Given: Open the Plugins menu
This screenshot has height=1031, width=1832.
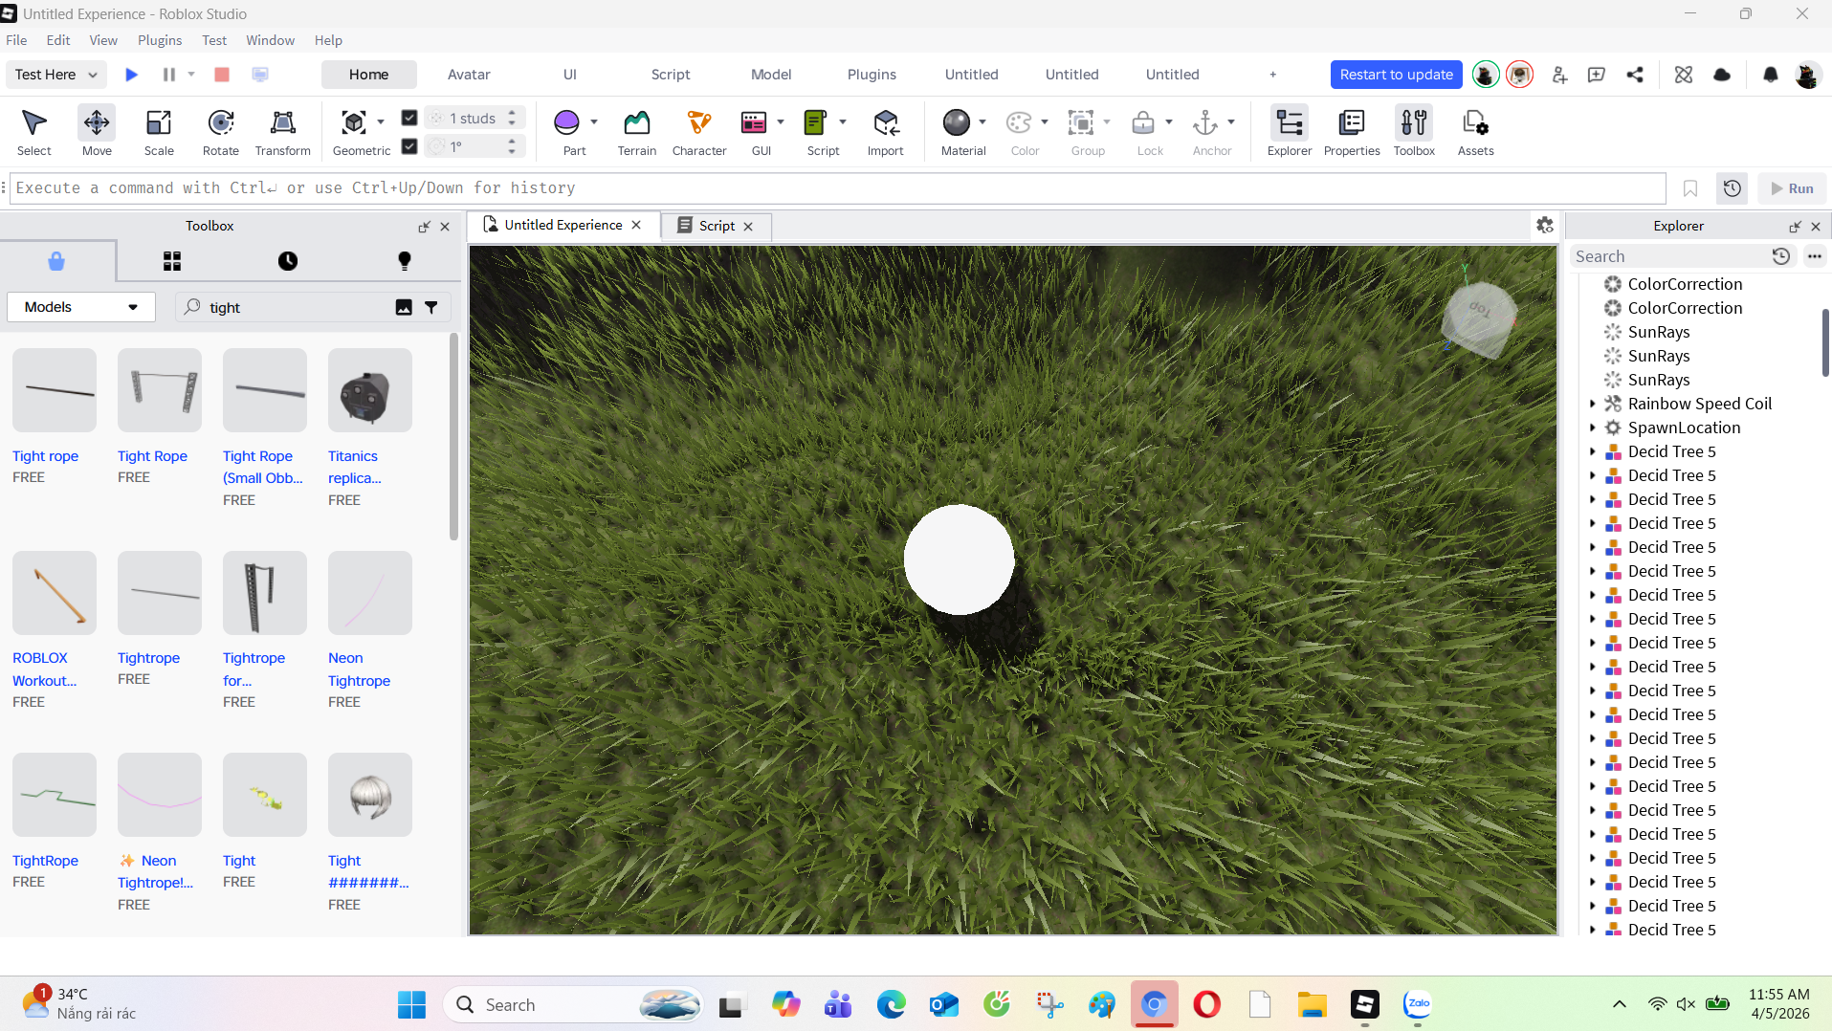Looking at the screenshot, I should [159, 40].
